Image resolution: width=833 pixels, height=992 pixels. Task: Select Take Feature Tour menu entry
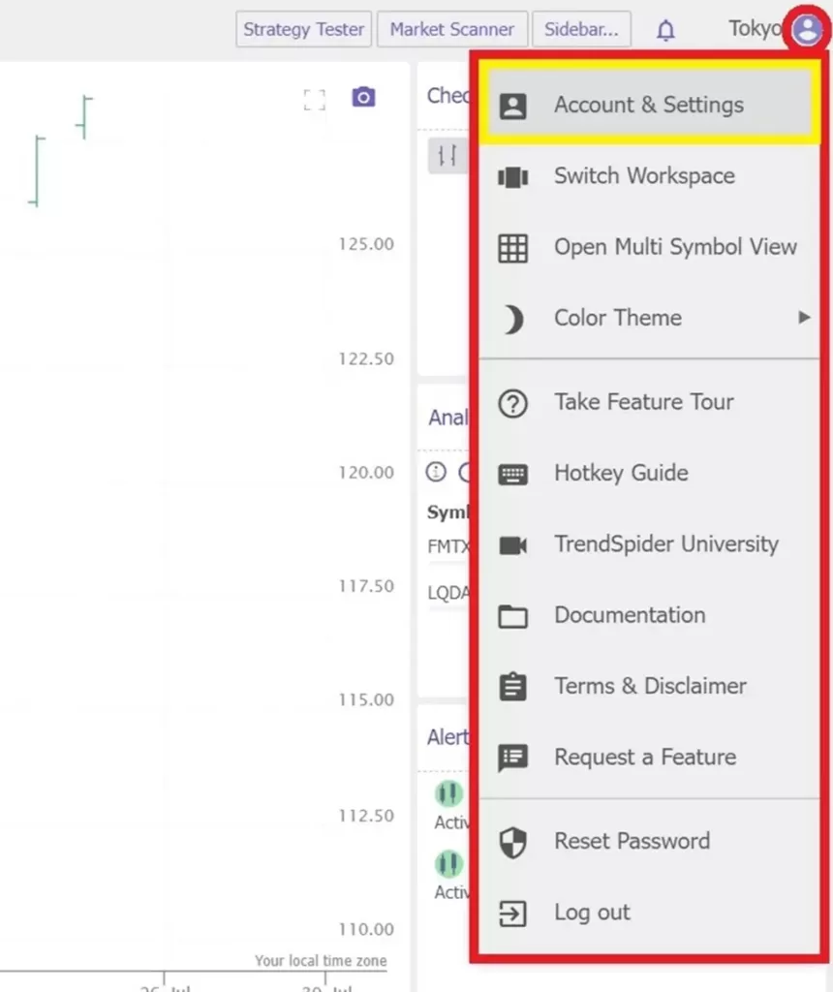point(643,402)
